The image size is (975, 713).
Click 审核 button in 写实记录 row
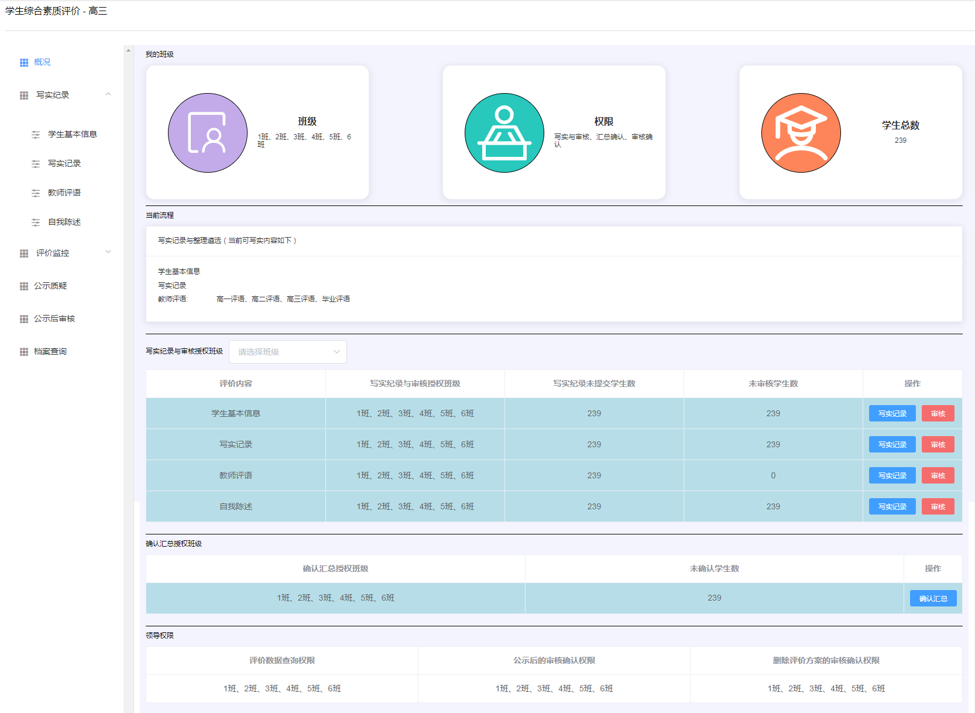click(x=938, y=444)
